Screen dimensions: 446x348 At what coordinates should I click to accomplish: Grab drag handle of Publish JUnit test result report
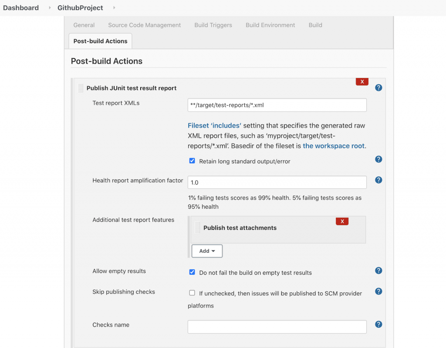(81, 88)
